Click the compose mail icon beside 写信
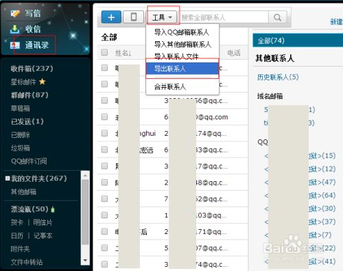 [x=15, y=13]
